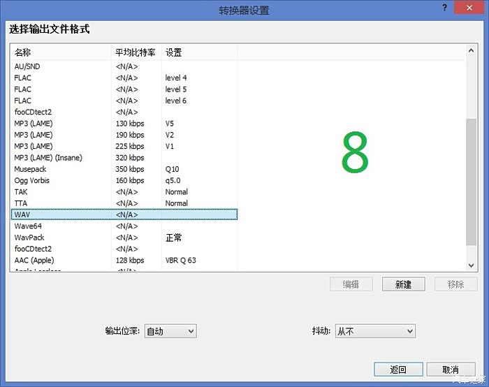The image size is (489, 387).
Task: Open the 输出位深 dropdown
Action: (x=170, y=331)
